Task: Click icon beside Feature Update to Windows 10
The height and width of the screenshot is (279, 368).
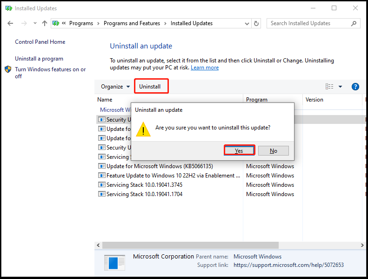Action: point(101,175)
